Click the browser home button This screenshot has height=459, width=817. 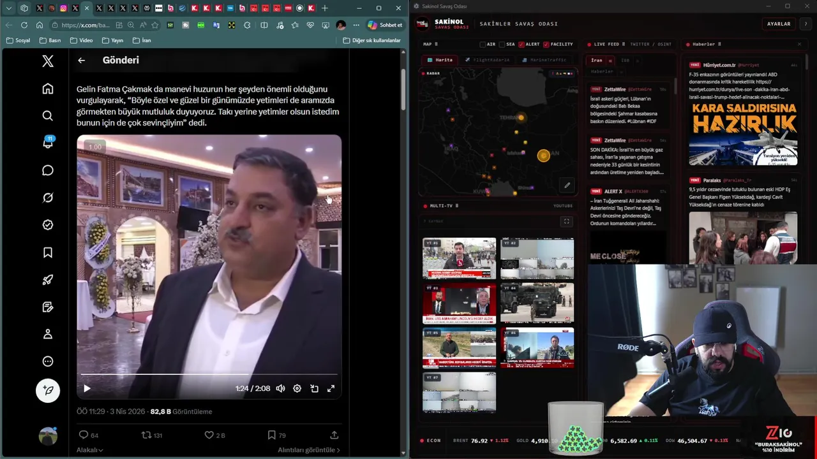[x=39, y=25]
